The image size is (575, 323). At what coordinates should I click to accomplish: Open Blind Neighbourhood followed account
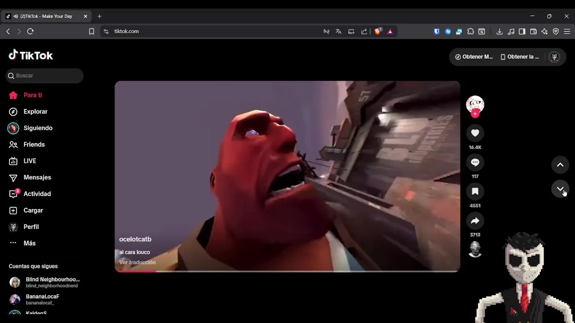click(45, 282)
